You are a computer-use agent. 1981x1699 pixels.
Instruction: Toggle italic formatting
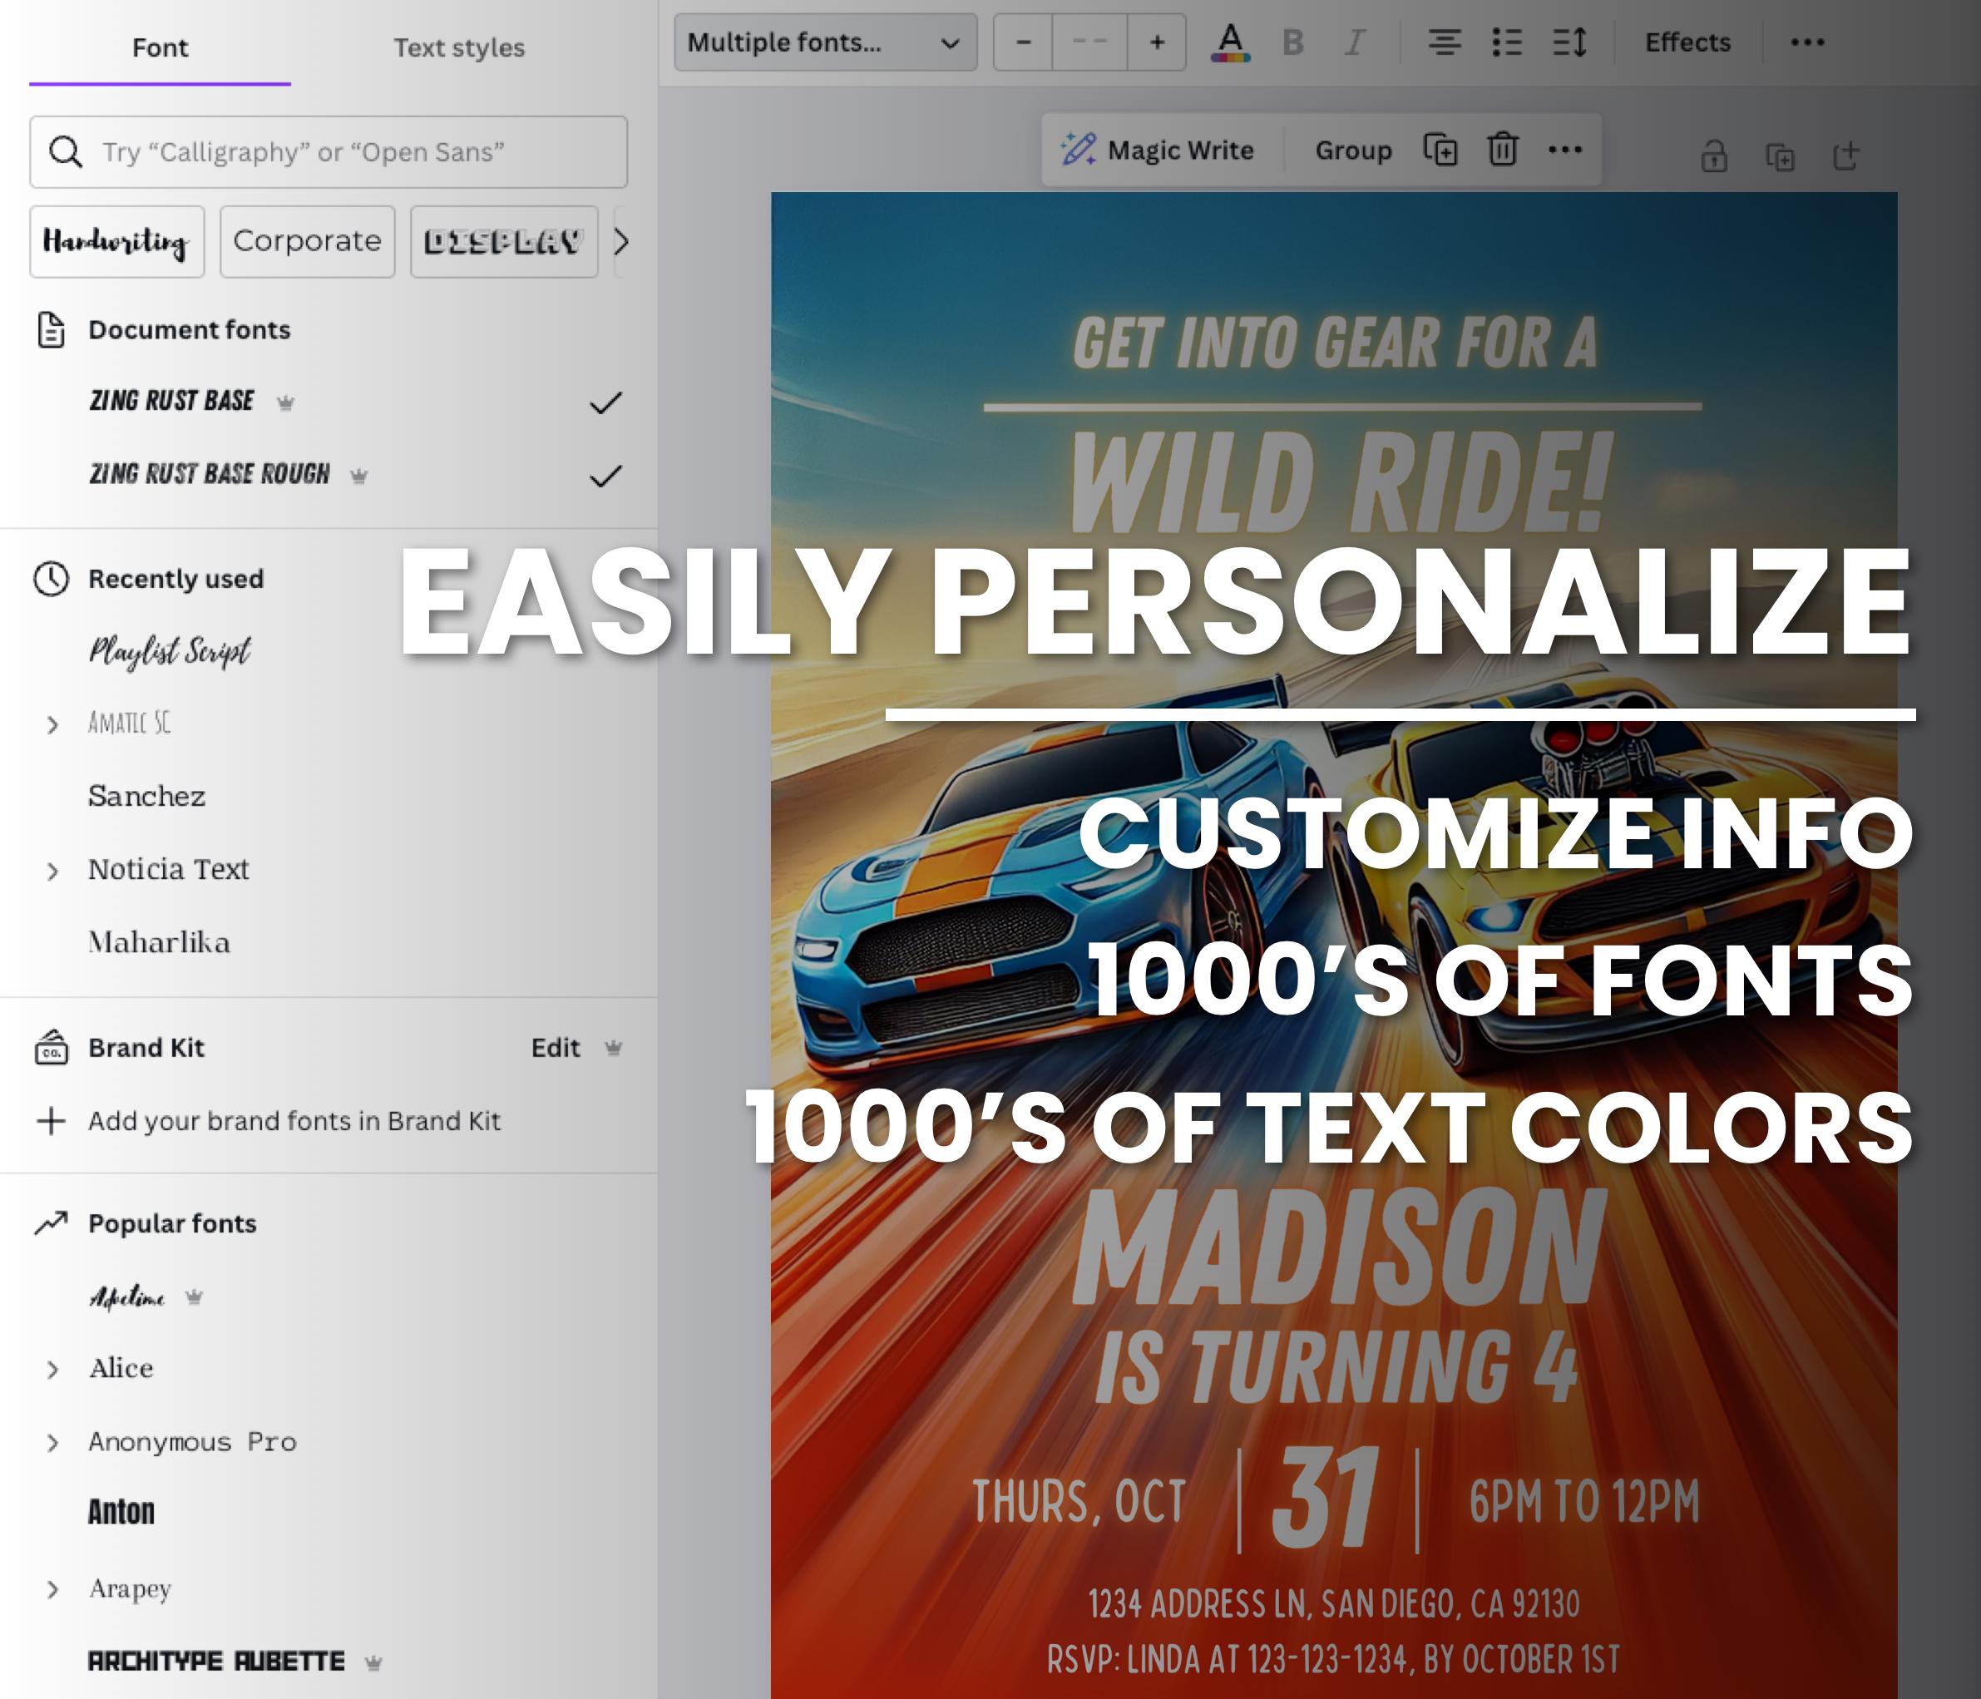[x=1354, y=43]
